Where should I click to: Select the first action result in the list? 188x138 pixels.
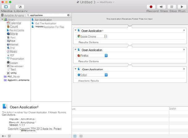tap(51, 20)
